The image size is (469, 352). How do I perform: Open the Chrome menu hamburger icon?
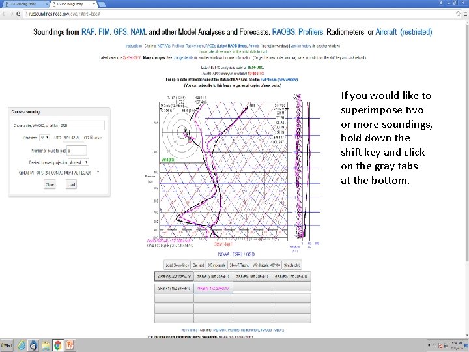[x=466, y=14]
